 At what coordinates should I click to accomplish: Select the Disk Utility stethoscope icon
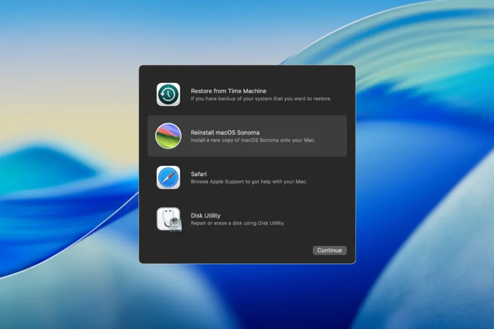click(167, 218)
